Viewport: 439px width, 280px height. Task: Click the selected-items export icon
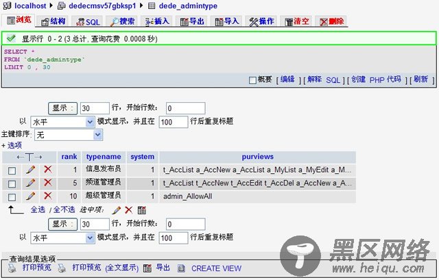point(142,210)
